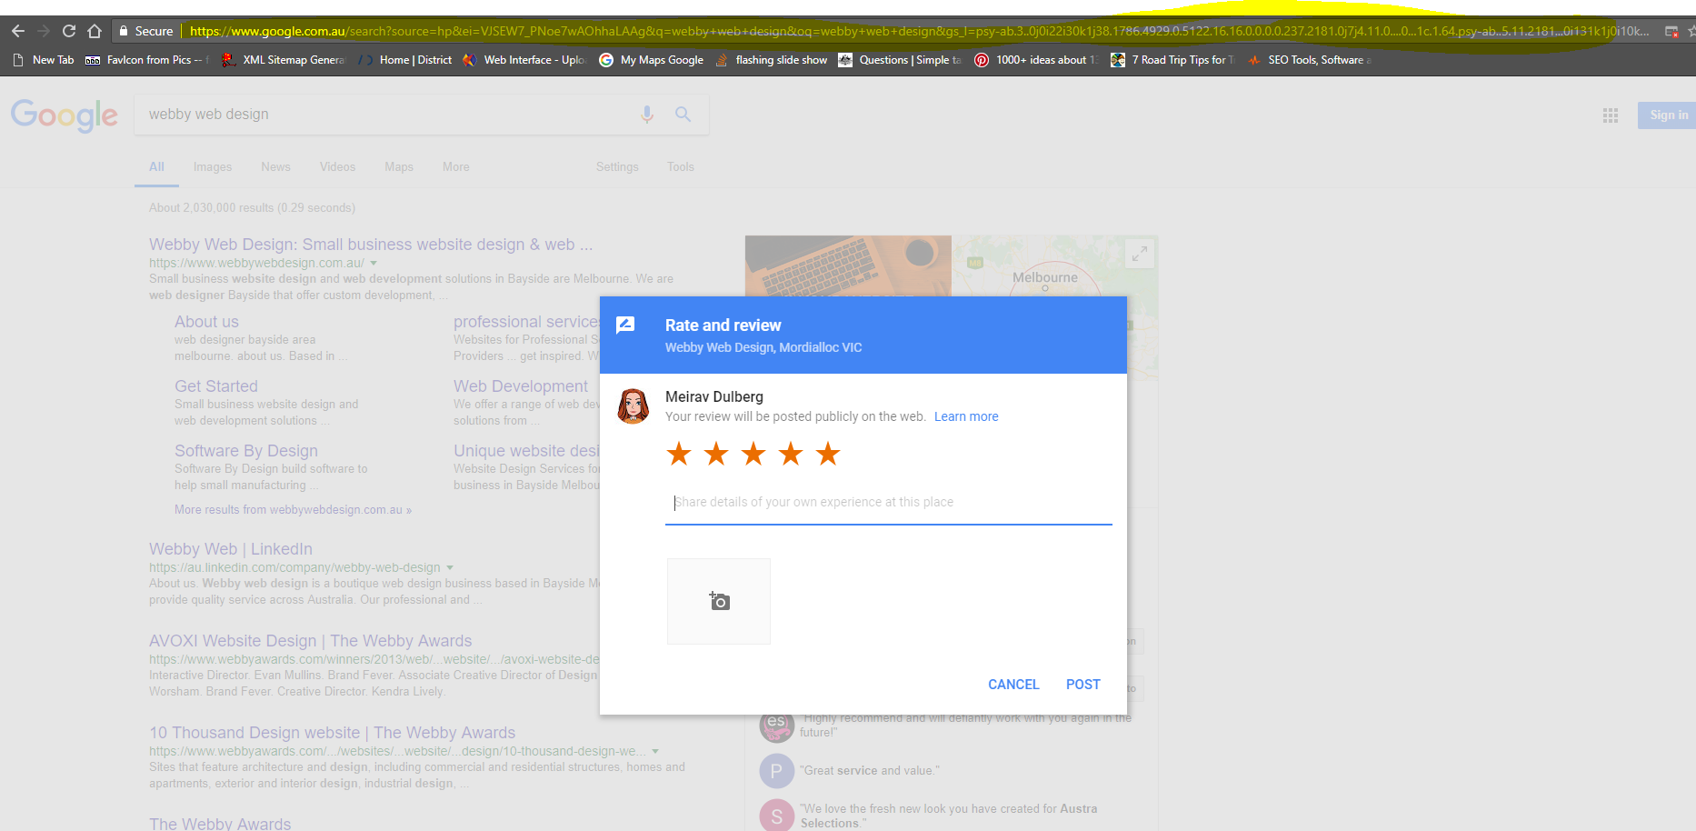Select the All results tab
This screenshot has width=1696, height=831.
point(156,167)
